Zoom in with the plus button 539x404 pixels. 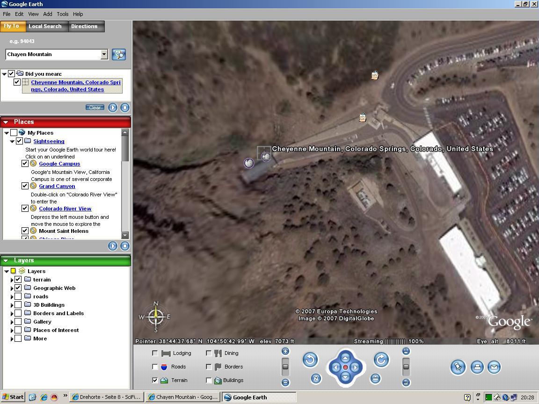(285, 351)
